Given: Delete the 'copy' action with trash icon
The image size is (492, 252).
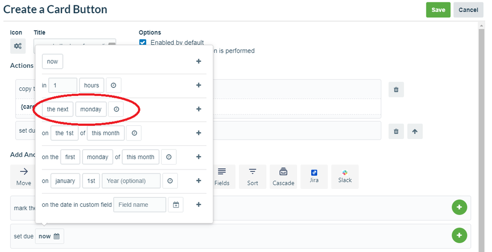Looking at the screenshot, I should tap(396, 89).
